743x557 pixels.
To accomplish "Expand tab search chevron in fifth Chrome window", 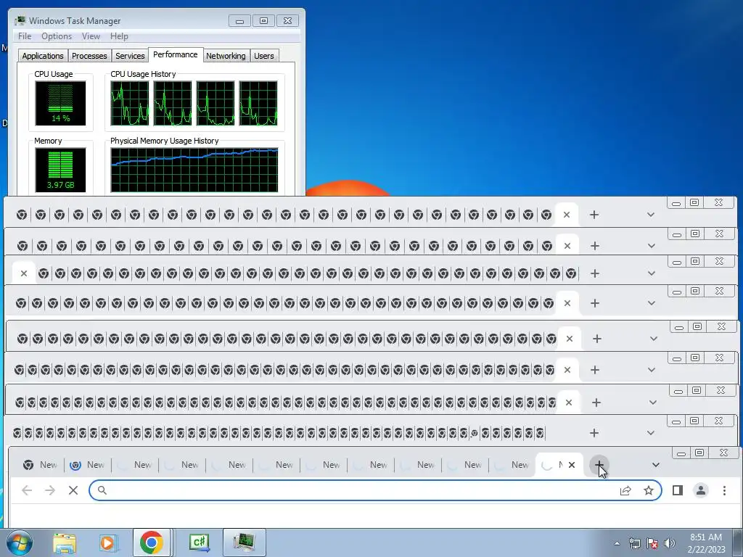I will (x=654, y=339).
